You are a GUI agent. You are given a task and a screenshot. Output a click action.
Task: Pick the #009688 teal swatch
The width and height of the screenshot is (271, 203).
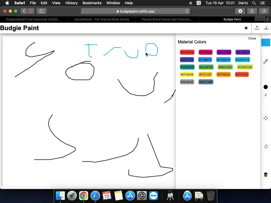pyautogui.click(x=187, y=67)
